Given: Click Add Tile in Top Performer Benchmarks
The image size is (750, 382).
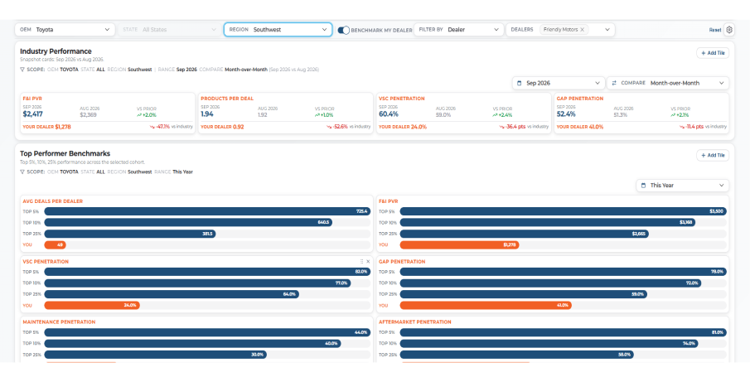Looking at the screenshot, I should point(713,156).
